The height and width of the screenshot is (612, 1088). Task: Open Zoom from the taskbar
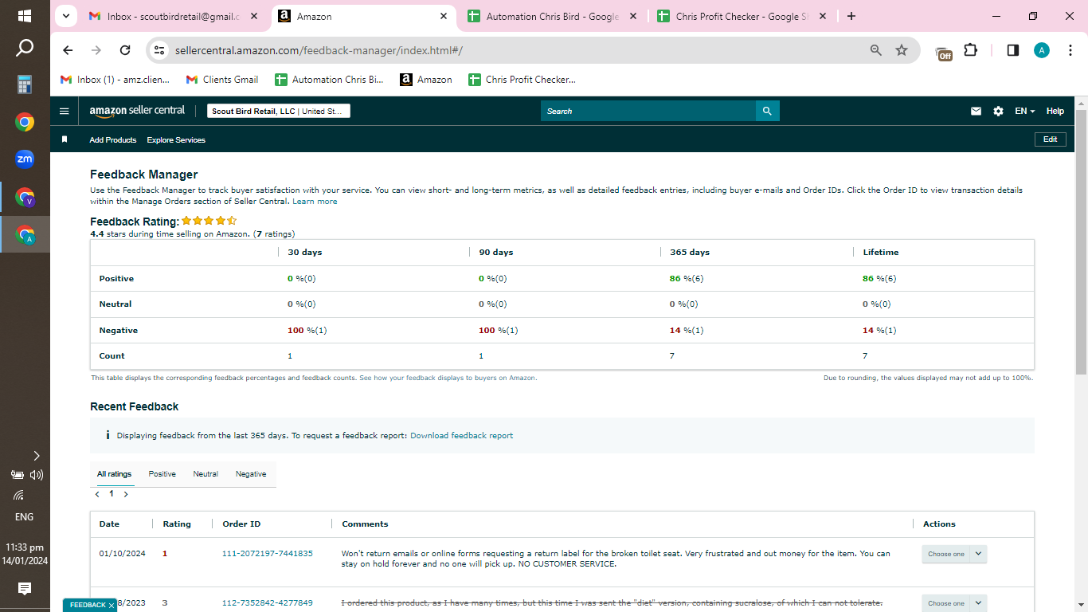(x=25, y=159)
